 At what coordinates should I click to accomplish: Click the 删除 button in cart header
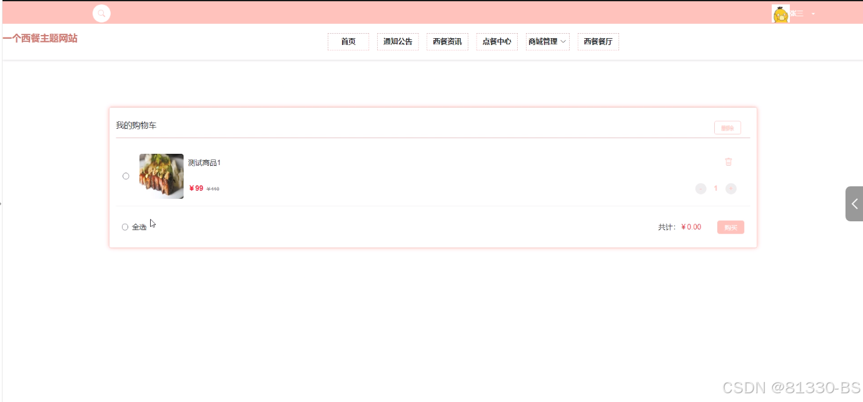pos(727,128)
